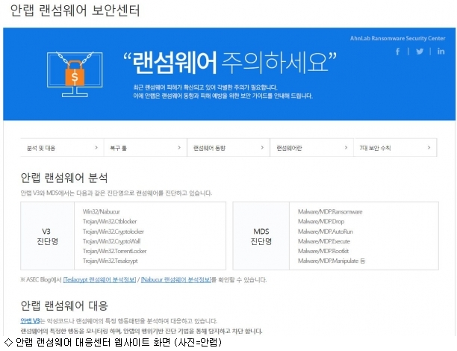Click the chevron beside 7대 보안 수칙
Viewport: 457px width, 351px height.
pyautogui.click(x=429, y=148)
